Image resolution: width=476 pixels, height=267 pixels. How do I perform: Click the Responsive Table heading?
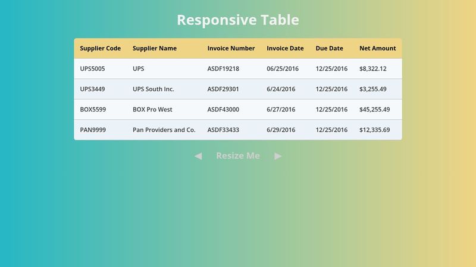pos(238,20)
